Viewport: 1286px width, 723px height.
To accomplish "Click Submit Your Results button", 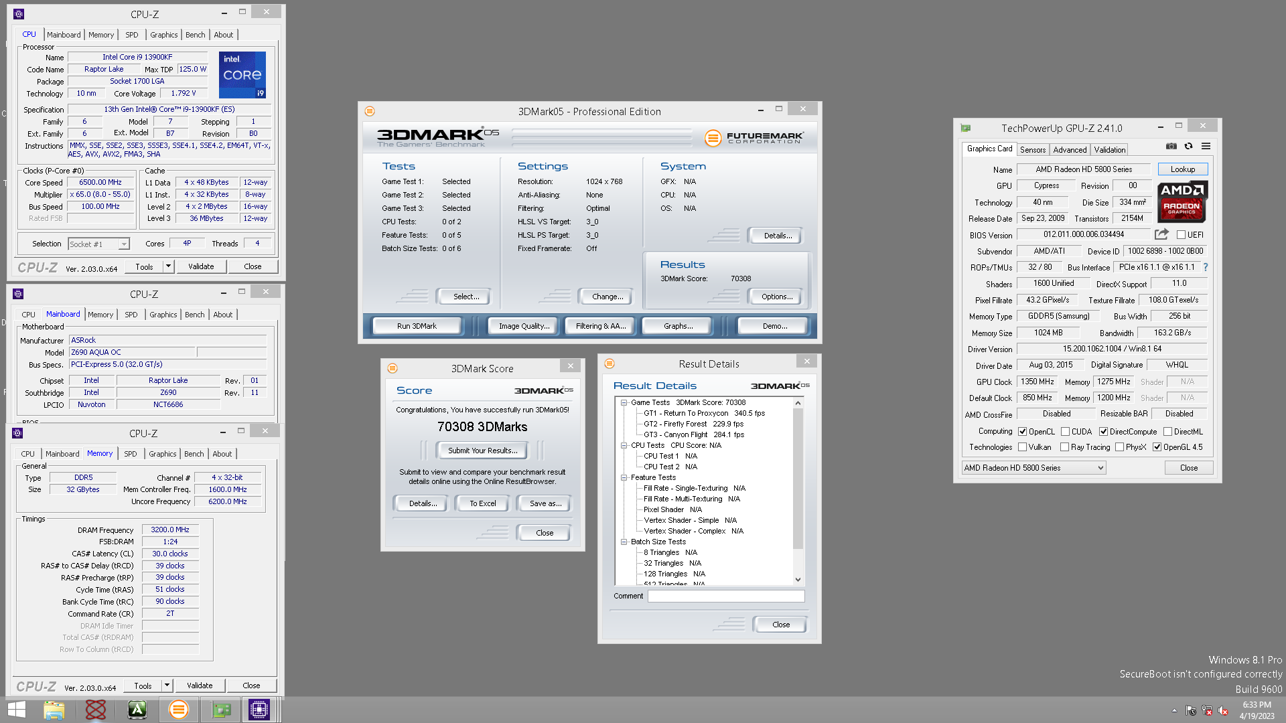I will (483, 451).
